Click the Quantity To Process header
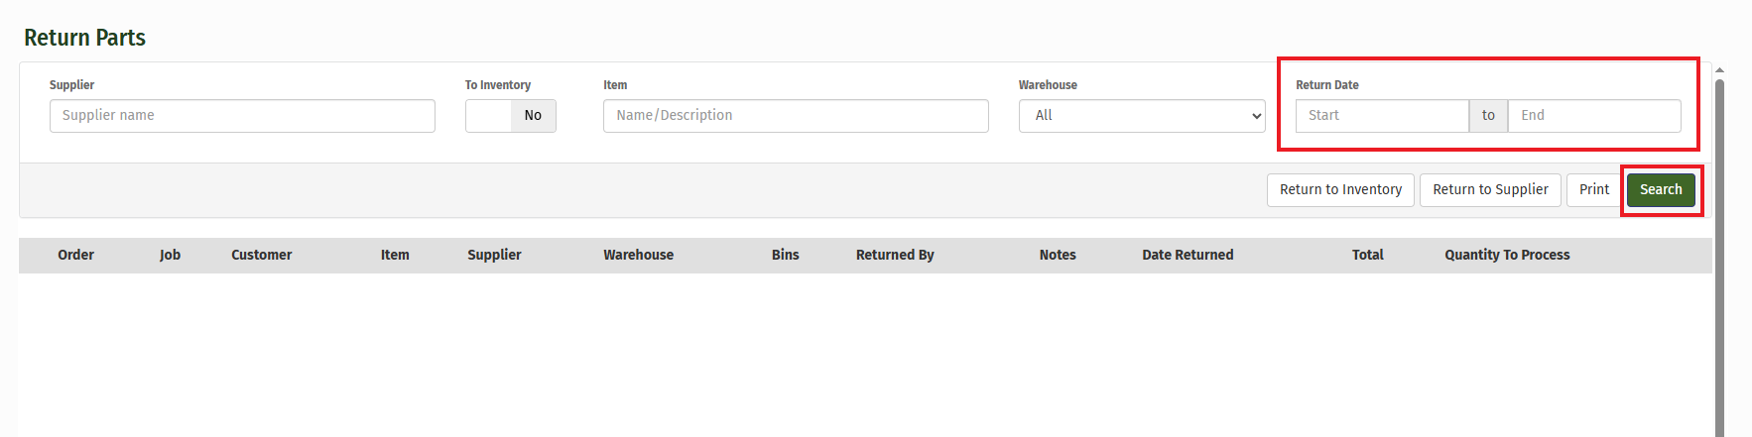1752x437 pixels. [x=1506, y=256]
